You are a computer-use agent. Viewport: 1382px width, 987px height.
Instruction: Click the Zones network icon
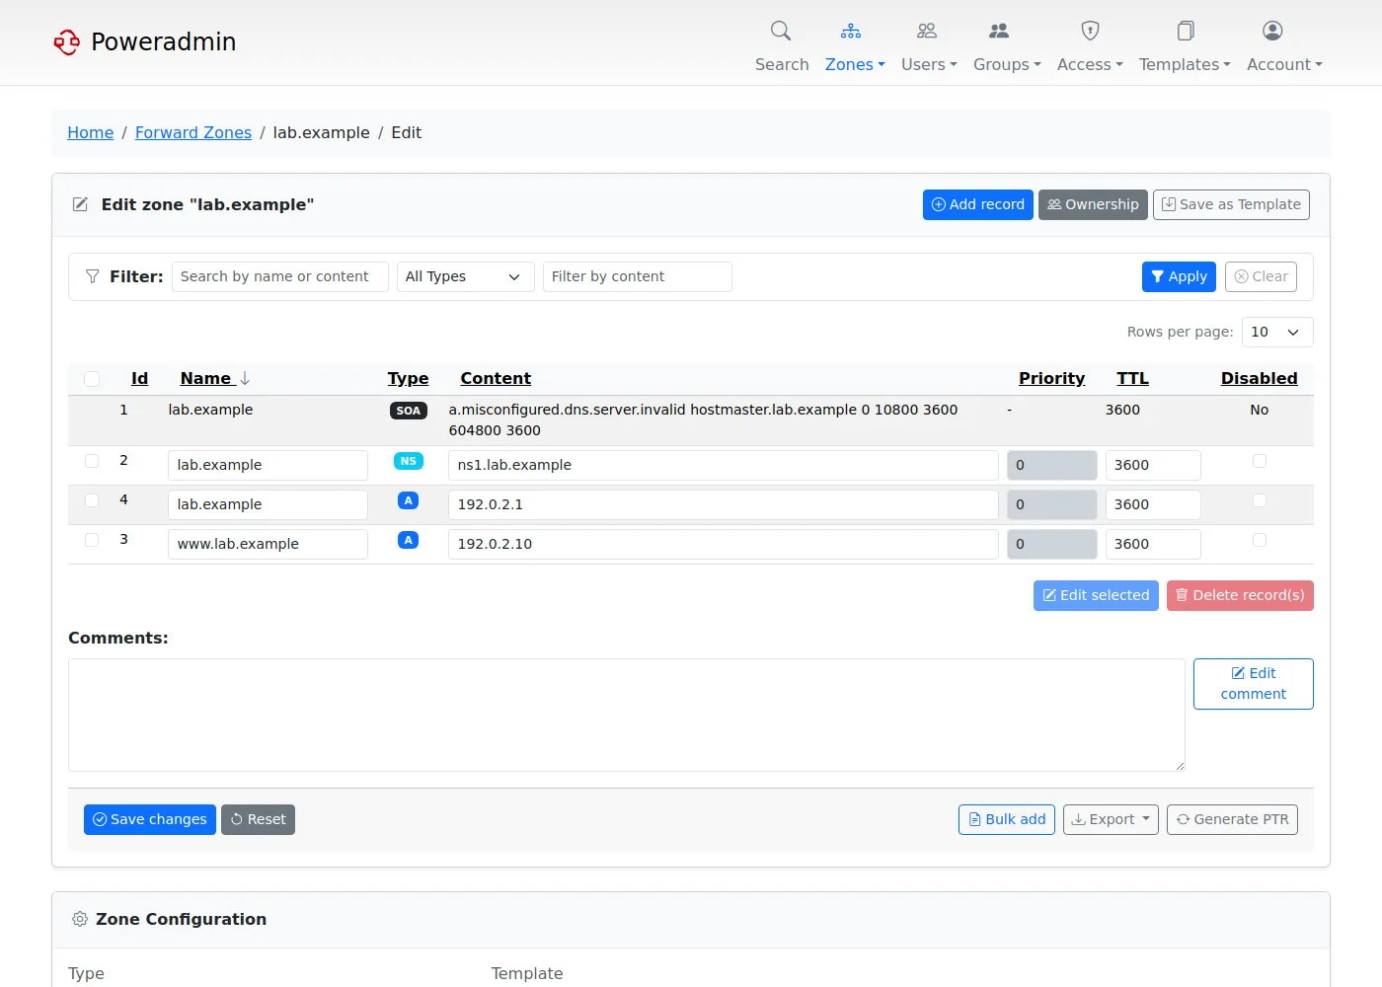[x=851, y=31]
